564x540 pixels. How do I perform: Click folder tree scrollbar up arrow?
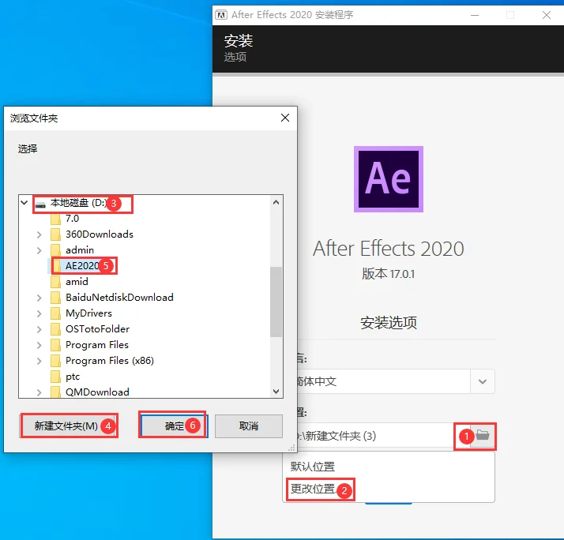pos(276,202)
